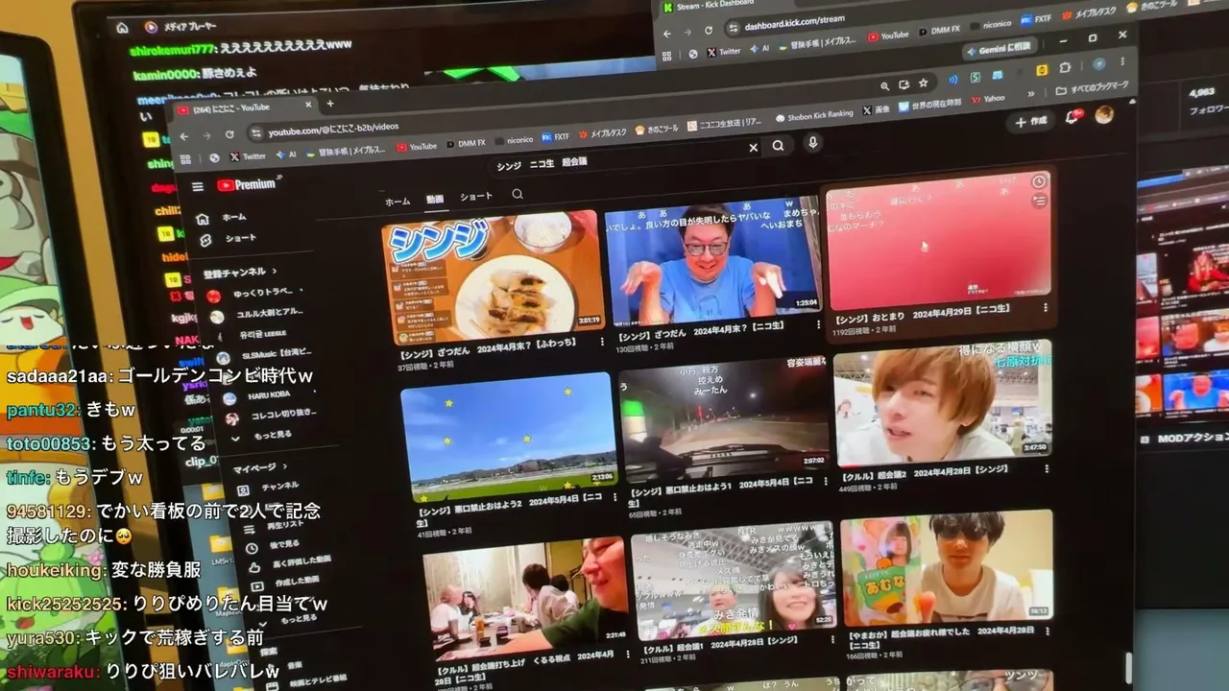This screenshot has width=1229, height=691.
Task: Open ショート in the YouTube sidebar
Action: [x=230, y=238]
